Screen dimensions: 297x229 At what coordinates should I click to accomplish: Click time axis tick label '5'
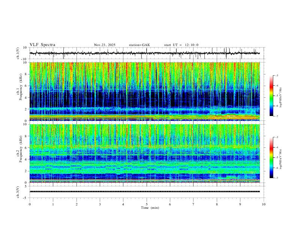click(147, 204)
